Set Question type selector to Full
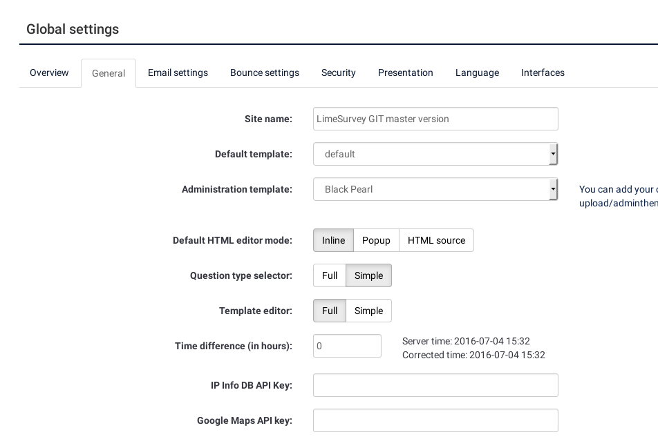Viewport: 658px width, 439px height. coord(330,275)
